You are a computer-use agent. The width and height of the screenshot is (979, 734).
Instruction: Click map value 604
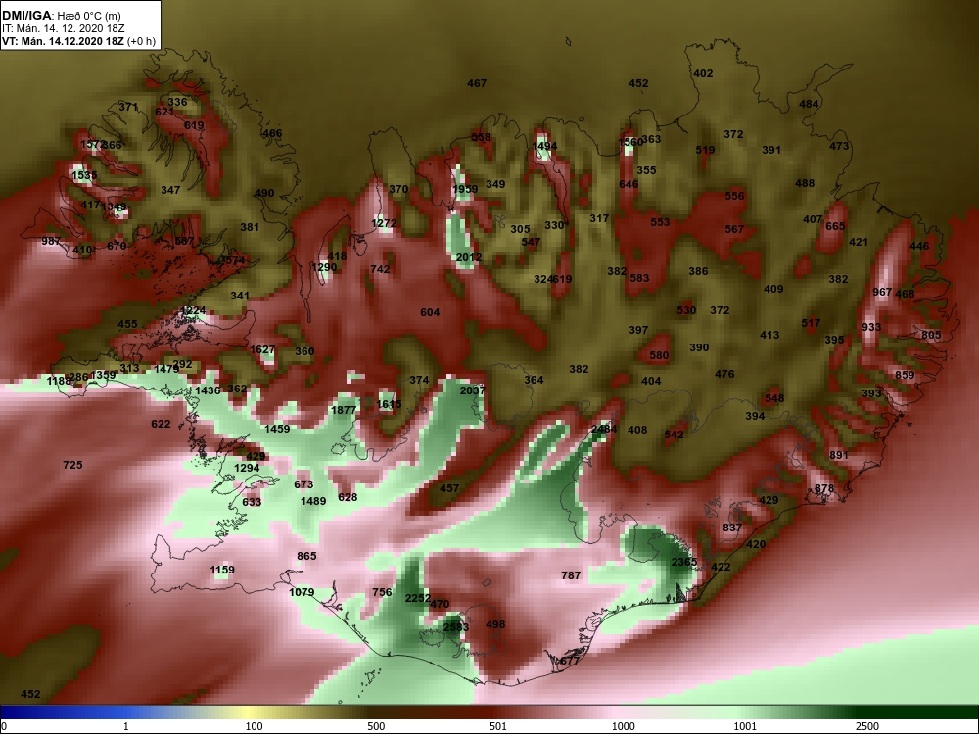[430, 313]
